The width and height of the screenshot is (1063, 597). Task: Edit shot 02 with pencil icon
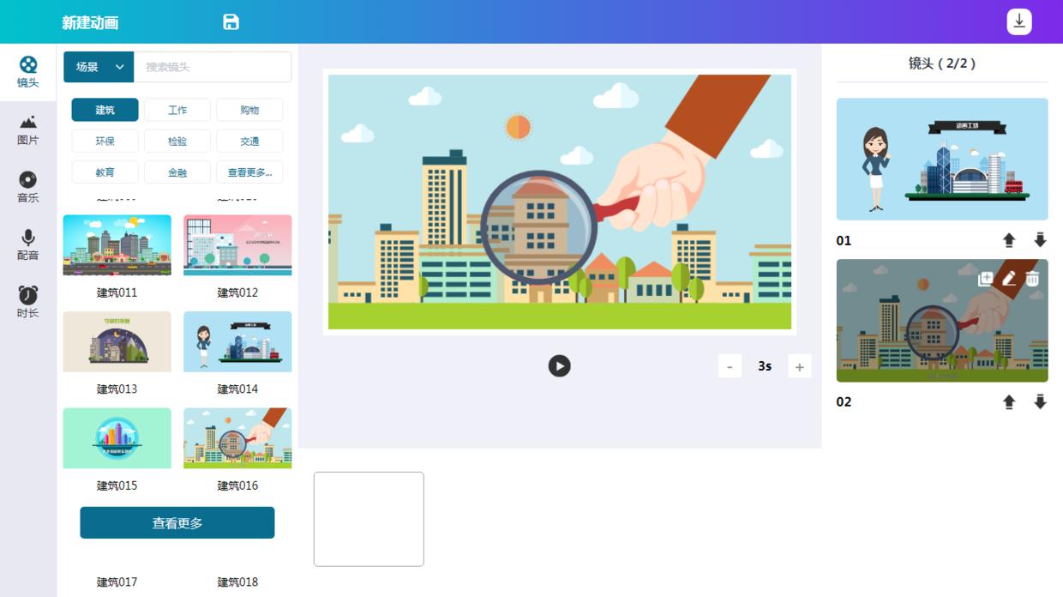pyautogui.click(x=1009, y=278)
